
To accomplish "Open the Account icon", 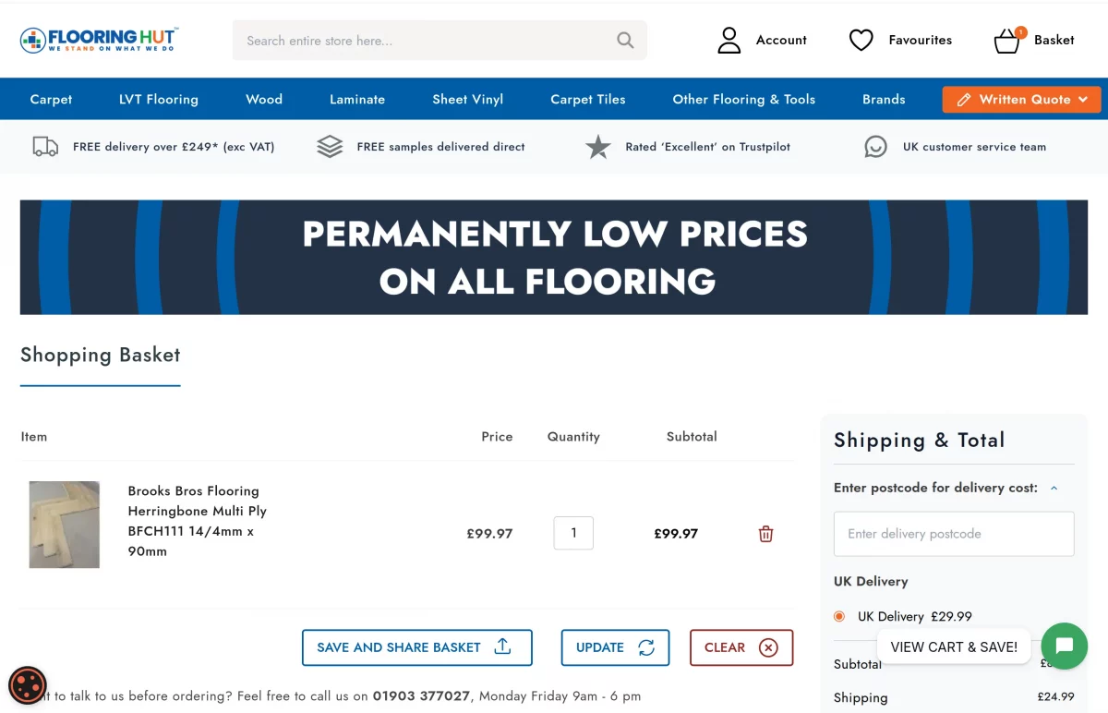I will point(729,40).
